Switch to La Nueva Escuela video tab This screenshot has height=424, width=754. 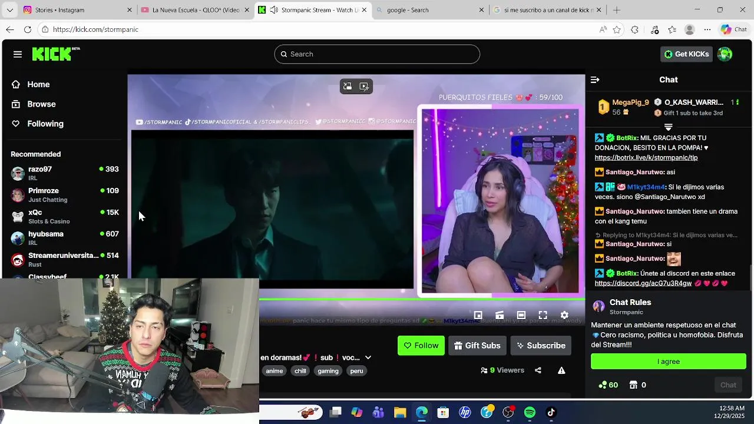[194, 10]
